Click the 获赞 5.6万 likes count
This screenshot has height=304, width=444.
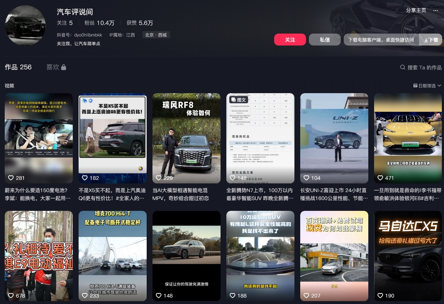point(140,23)
